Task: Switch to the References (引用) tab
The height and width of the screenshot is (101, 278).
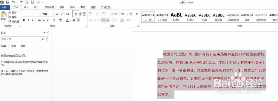Action: [x=62, y=7]
